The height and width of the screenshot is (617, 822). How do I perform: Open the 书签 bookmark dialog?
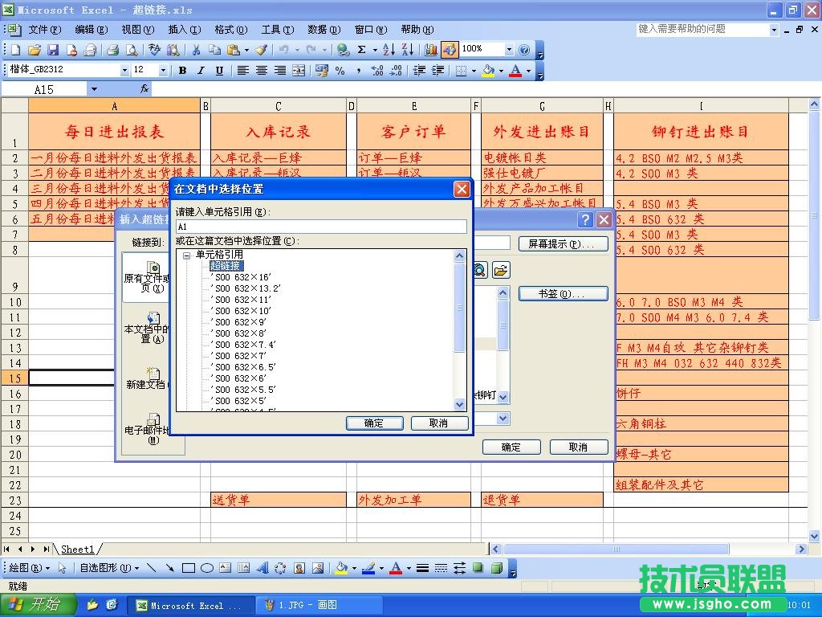pos(562,292)
